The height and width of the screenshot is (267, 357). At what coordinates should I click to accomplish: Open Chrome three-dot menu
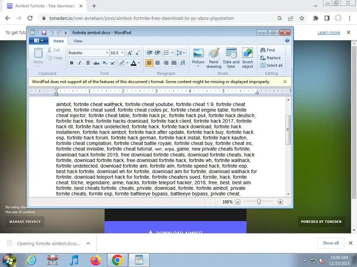click(349, 18)
